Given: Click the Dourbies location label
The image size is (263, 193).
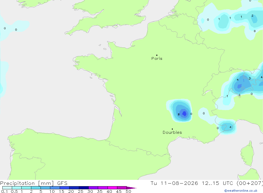Looking at the screenshot, I should point(172,132).
